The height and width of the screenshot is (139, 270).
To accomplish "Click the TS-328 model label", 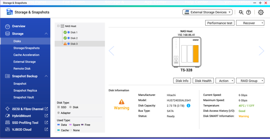I will click(186, 70).
